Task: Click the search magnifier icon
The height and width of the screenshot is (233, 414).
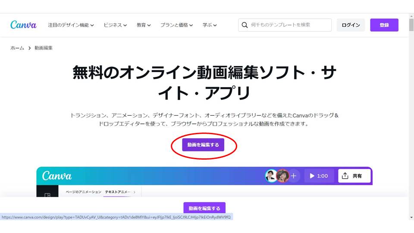Action: click(x=245, y=25)
